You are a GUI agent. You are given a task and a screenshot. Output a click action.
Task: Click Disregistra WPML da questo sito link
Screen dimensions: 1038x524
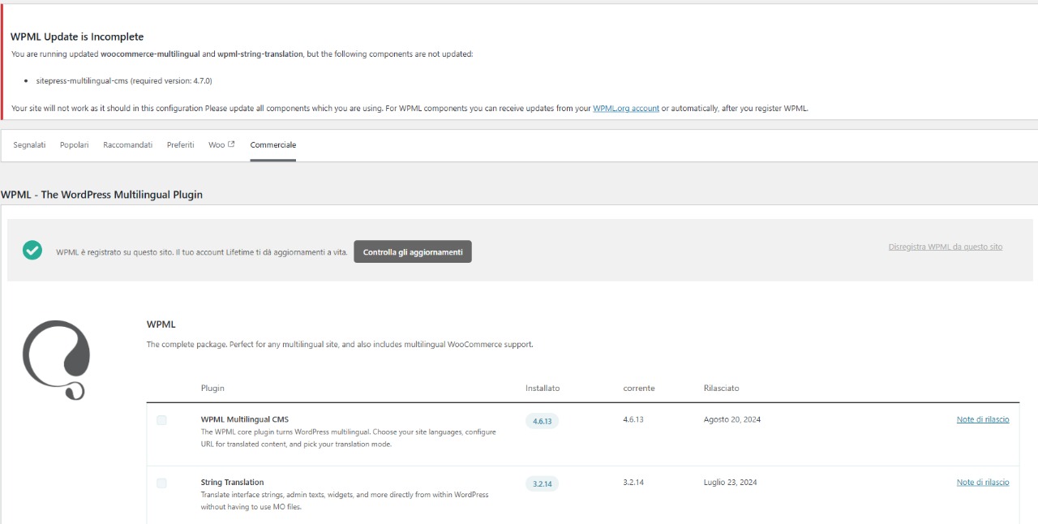point(946,247)
